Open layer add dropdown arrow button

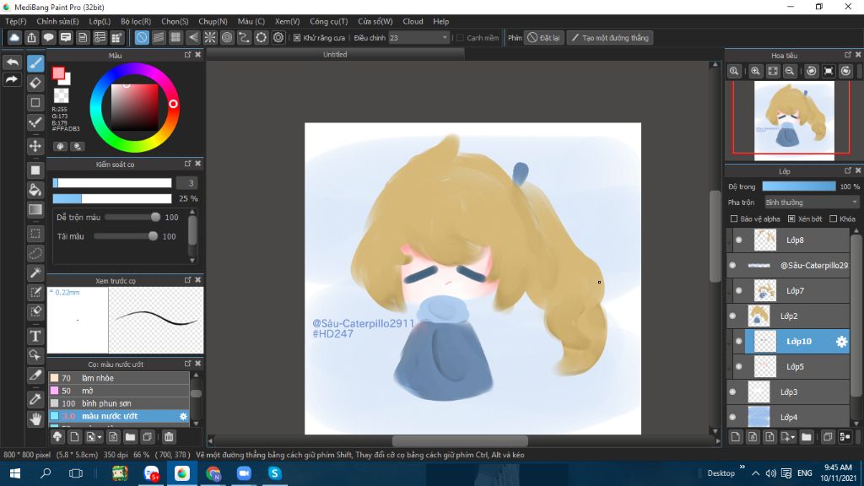788,437
